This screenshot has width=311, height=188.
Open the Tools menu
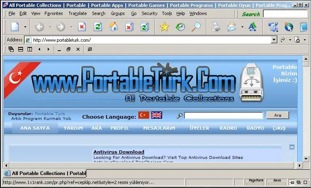pos(167,13)
